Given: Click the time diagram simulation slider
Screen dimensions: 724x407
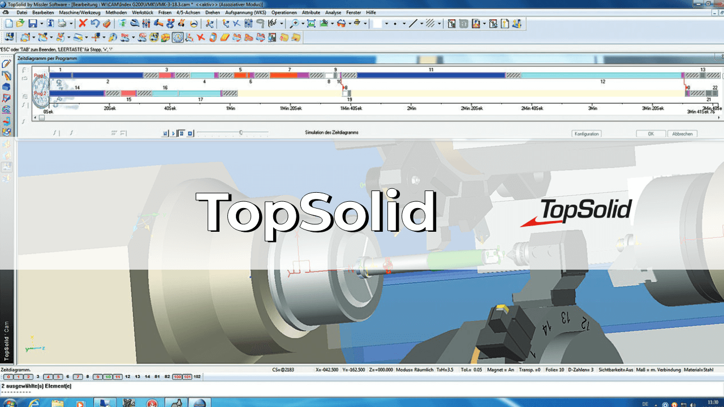Looking at the screenshot, I should click(x=241, y=133).
